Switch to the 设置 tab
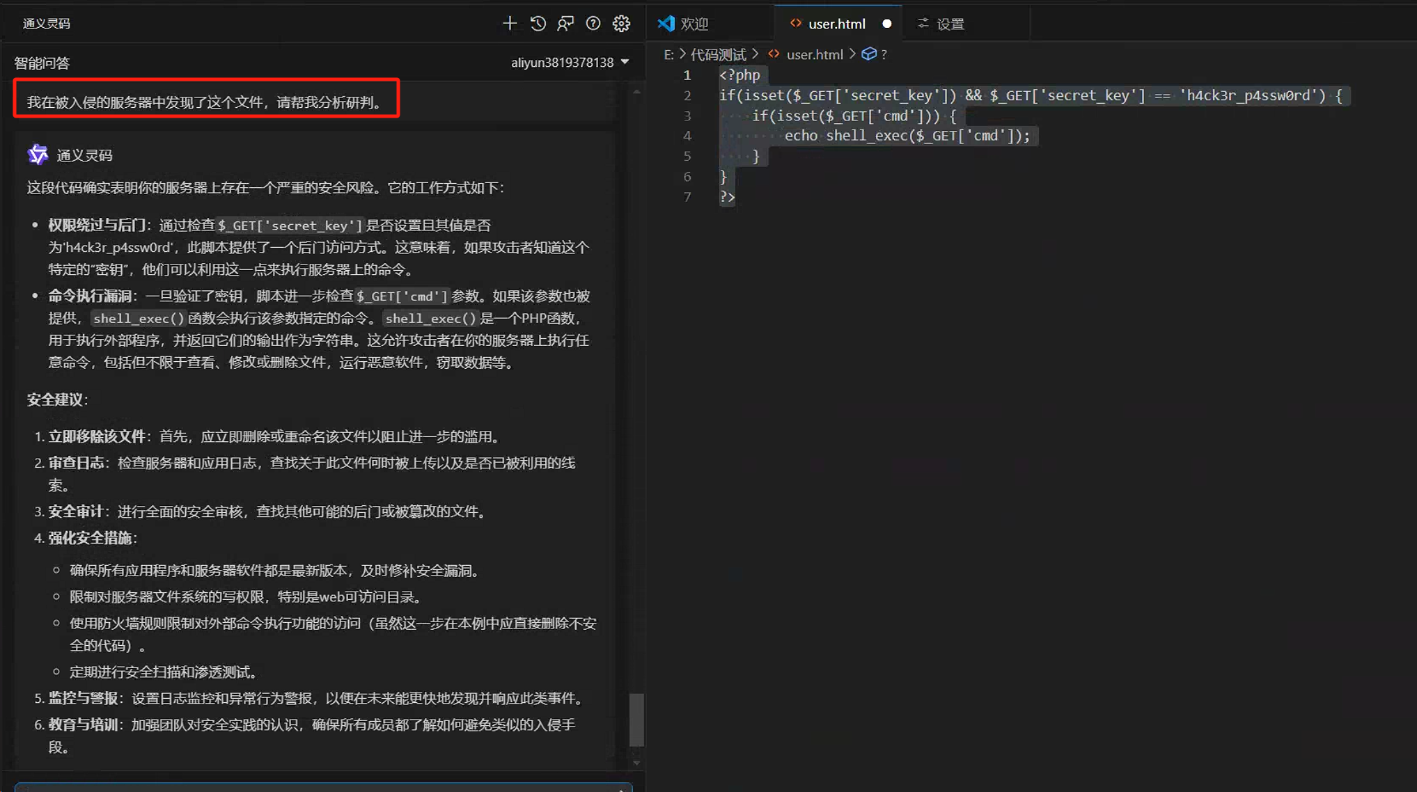Image resolution: width=1417 pixels, height=792 pixels. pyautogui.click(x=950, y=24)
